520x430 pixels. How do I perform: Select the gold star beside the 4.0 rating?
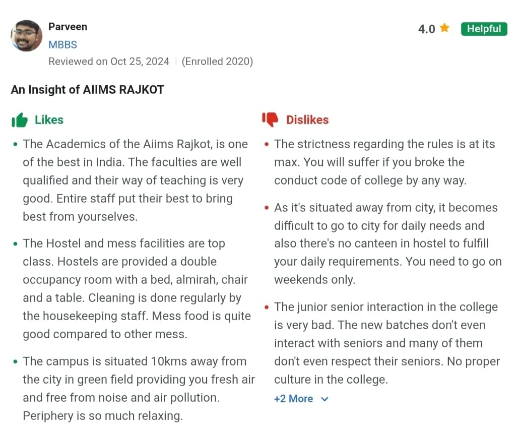[x=444, y=29]
